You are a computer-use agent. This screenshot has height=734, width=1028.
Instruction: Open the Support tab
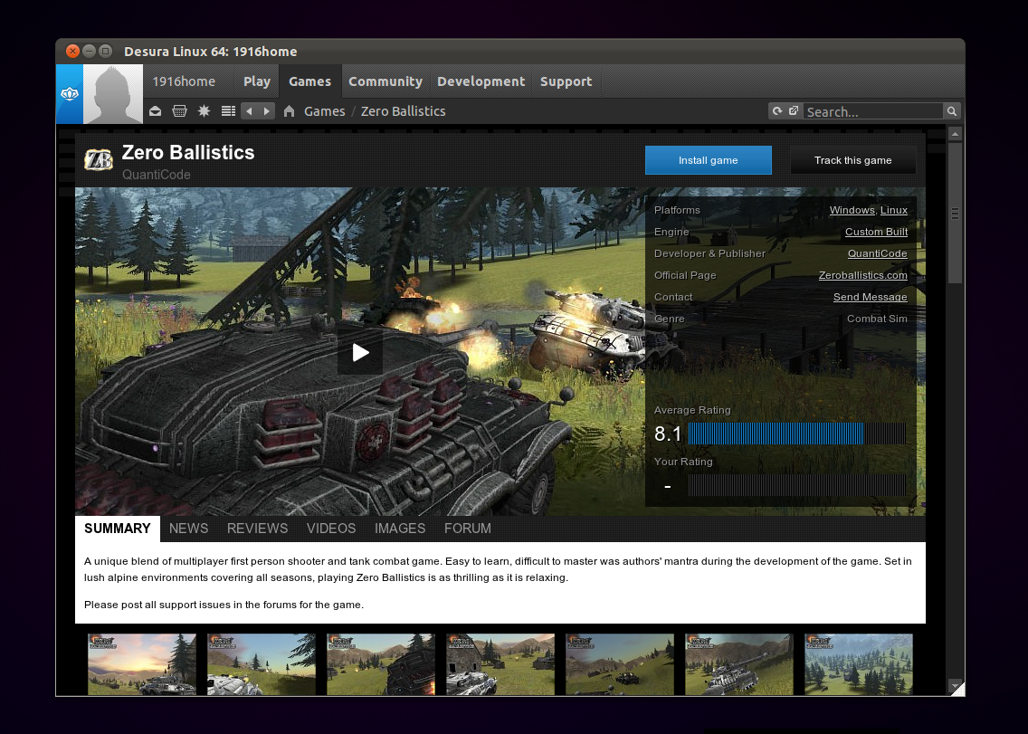tap(566, 81)
